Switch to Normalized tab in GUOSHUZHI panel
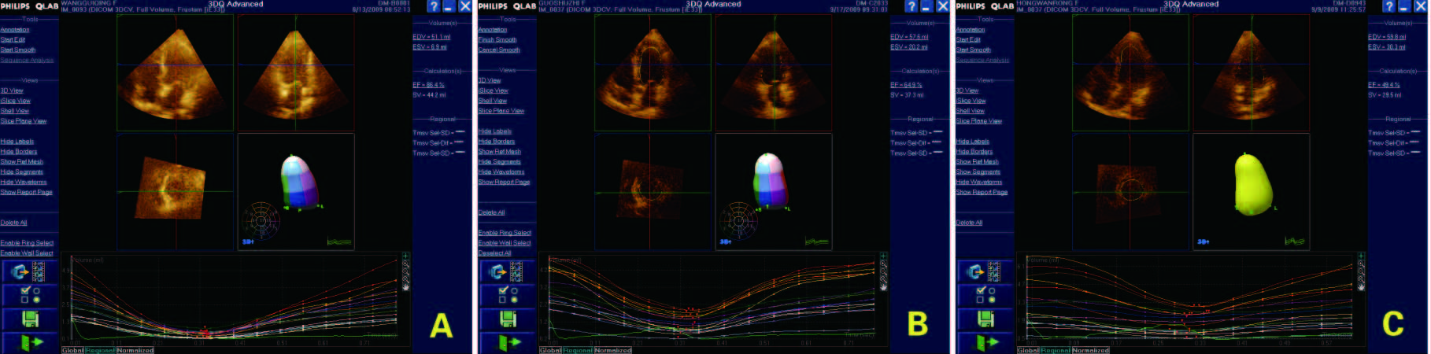Screen dimensions: 1431x354 coord(612,350)
